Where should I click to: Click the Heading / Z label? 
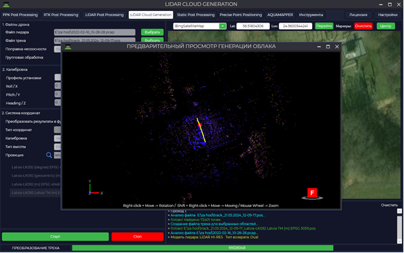16,104
